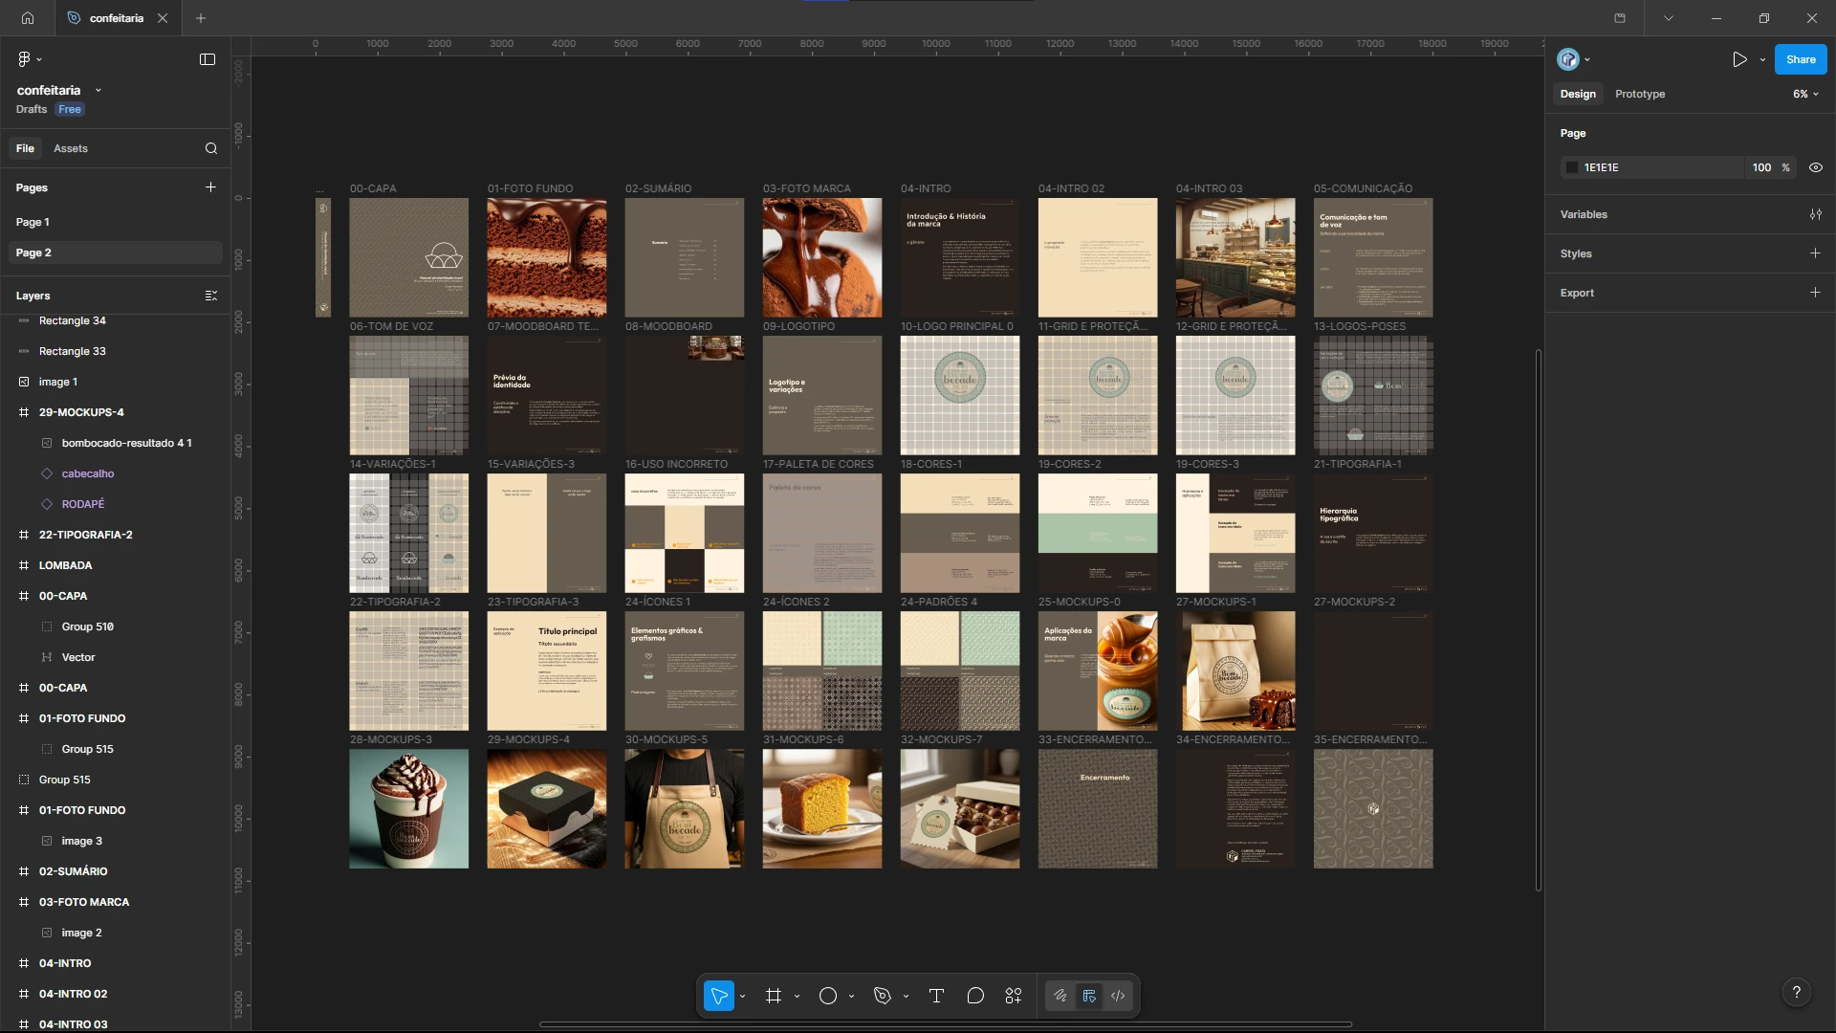The image size is (1836, 1033).
Task: Minimize UI with sidebar toggle icon
Action: (x=208, y=59)
